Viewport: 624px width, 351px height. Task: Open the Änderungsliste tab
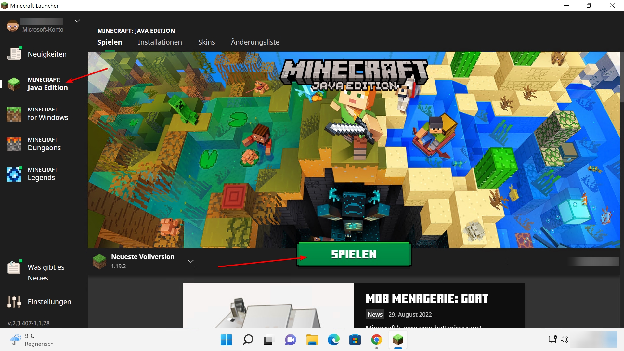(255, 42)
